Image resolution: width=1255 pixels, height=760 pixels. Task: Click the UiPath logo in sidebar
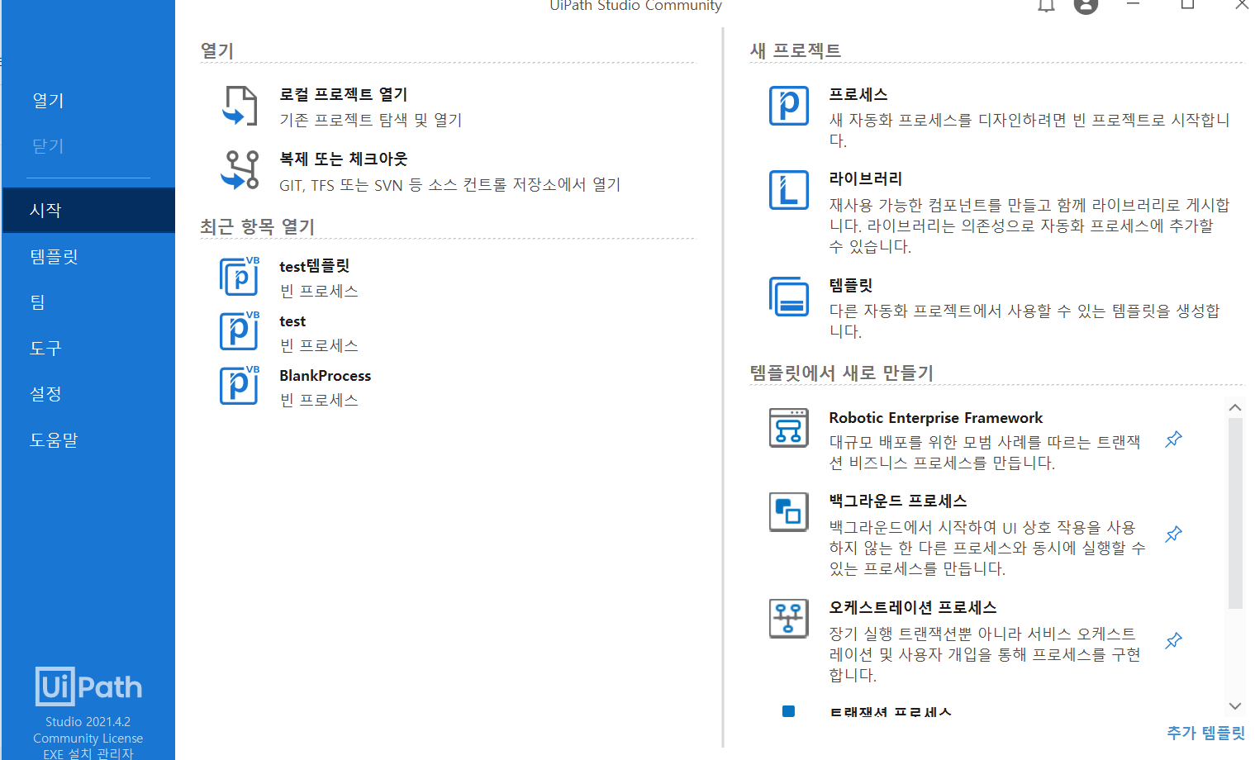click(88, 686)
